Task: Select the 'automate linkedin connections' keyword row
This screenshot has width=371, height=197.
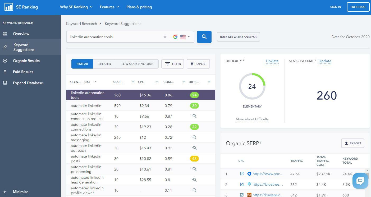Action: click(141, 127)
